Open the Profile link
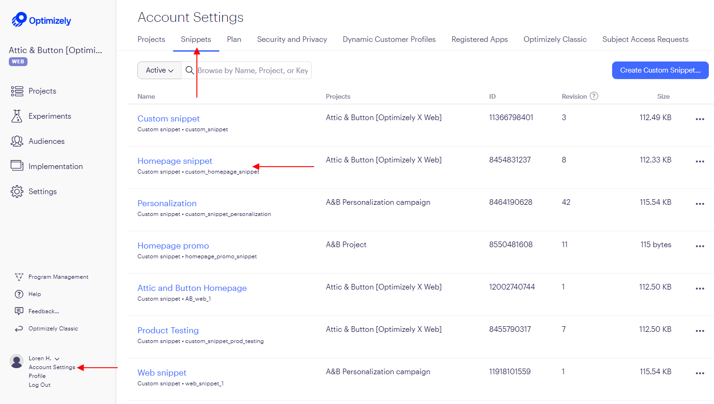Viewport: 714px width, 404px height. pos(37,376)
